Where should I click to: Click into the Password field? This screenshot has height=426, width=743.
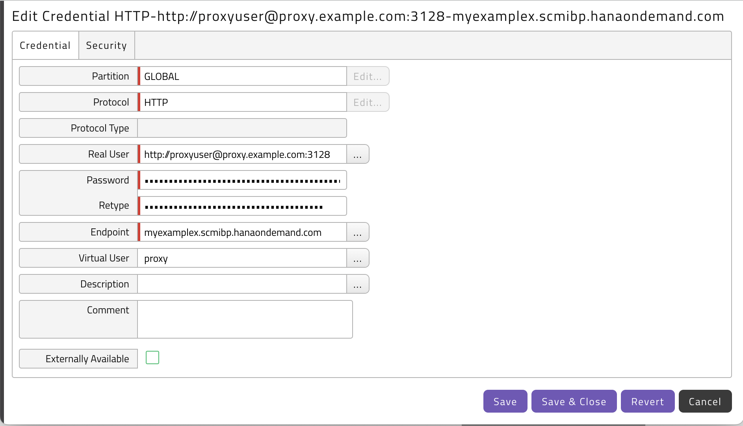[x=242, y=180]
